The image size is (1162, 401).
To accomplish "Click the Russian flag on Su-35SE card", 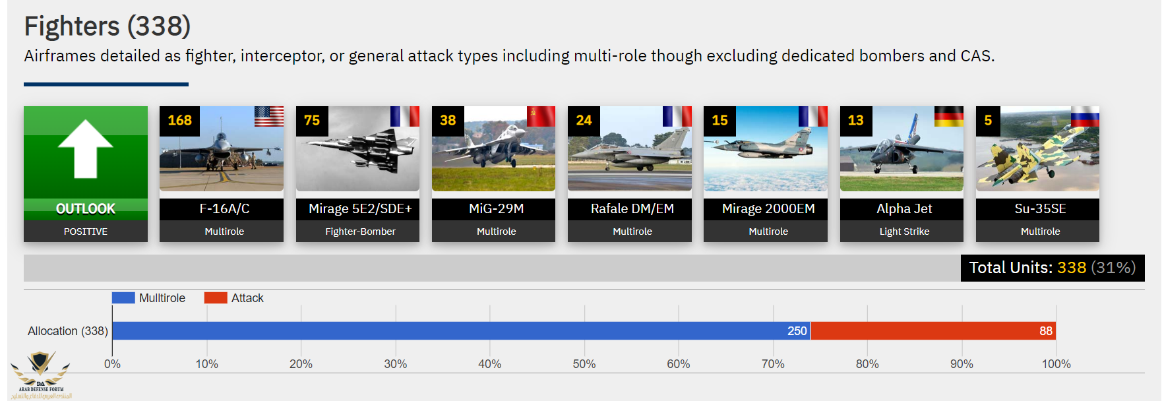I will [x=1084, y=116].
